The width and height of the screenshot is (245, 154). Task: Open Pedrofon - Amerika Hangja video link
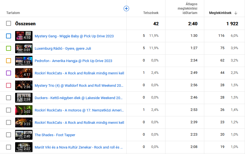coord(73,61)
